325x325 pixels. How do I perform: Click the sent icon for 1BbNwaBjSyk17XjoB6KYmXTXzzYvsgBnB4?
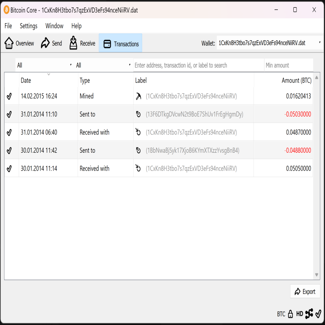coord(139,150)
